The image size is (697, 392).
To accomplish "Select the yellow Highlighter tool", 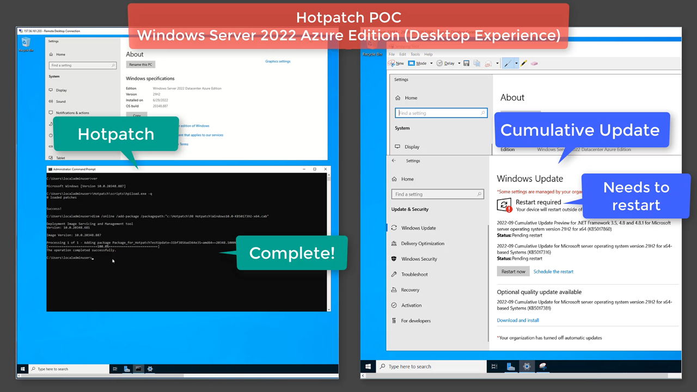I will point(524,63).
